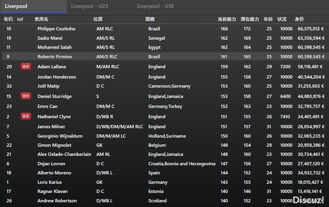Sort by the 号码 column header

(8, 19)
